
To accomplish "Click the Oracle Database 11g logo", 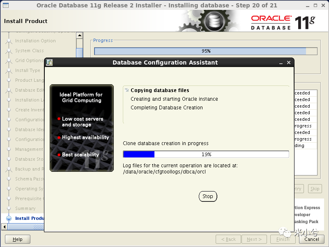I will click(x=283, y=22).
